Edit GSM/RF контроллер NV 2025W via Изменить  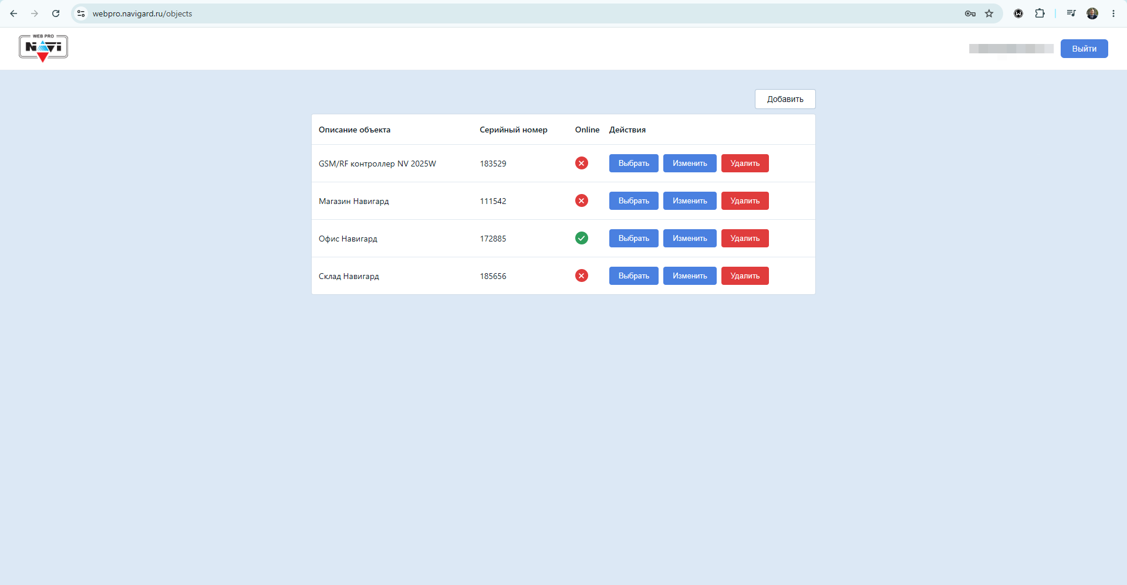(x=690, y=164)
